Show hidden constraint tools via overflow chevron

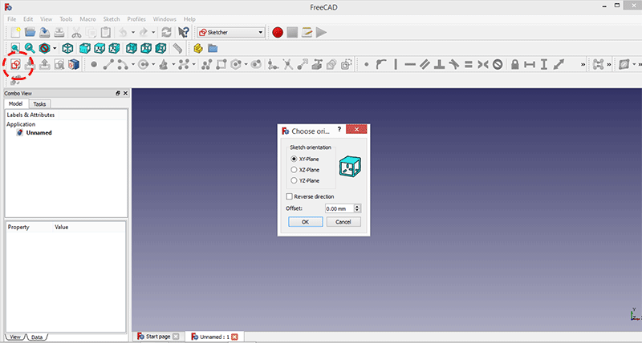(x=583, y=65)
